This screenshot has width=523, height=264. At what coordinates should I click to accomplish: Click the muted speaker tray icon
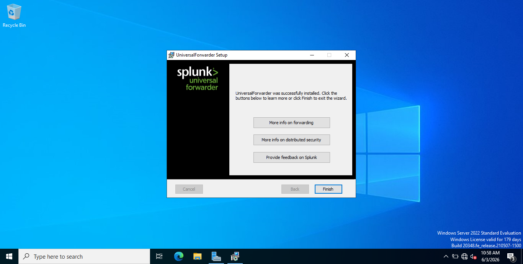(x=474, y=256)
